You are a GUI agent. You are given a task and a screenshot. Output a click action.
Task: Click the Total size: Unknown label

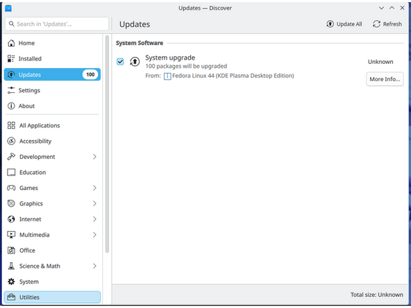(377, 295)
